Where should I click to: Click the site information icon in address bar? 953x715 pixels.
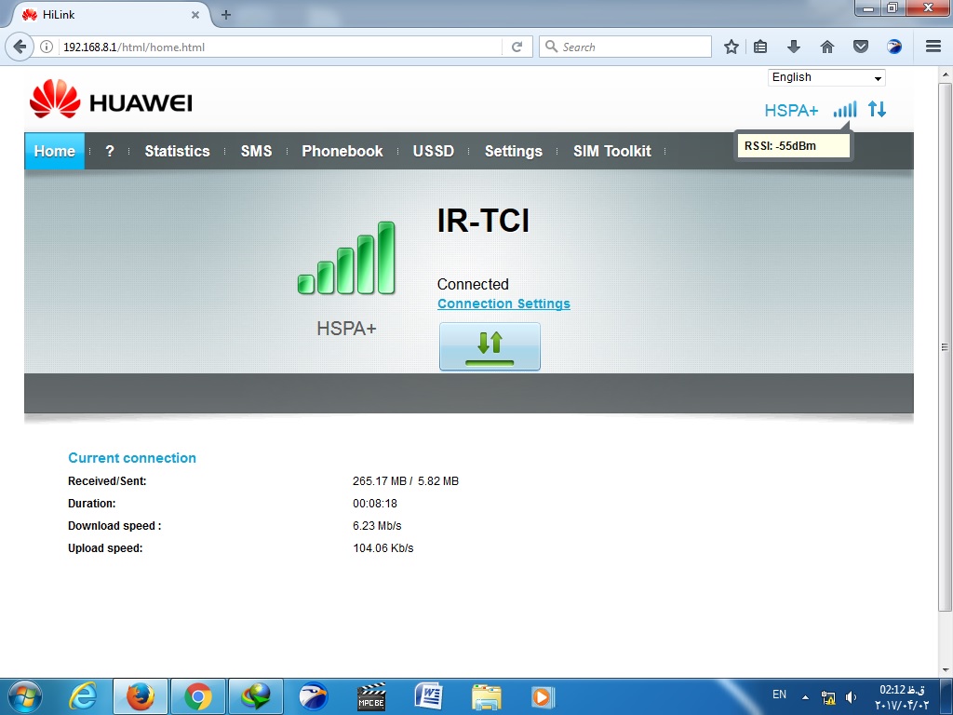point(47,47)
